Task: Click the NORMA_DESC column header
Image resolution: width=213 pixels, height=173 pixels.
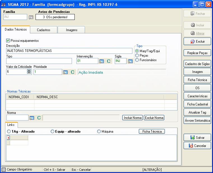Action: 99,97
